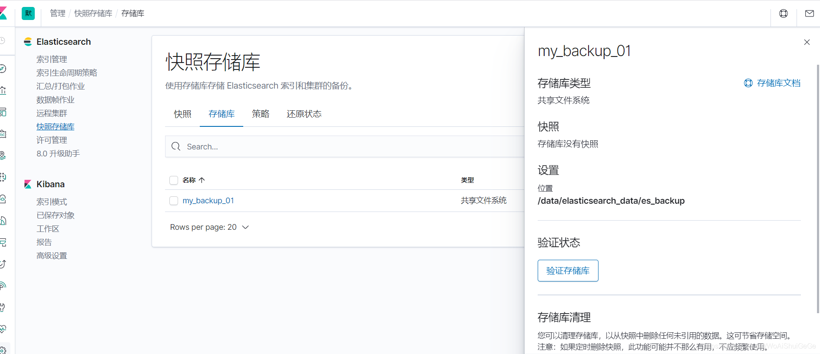Click the magnifier icon in search box
This screenshot has width=820, height=354.
click(176, 146)
